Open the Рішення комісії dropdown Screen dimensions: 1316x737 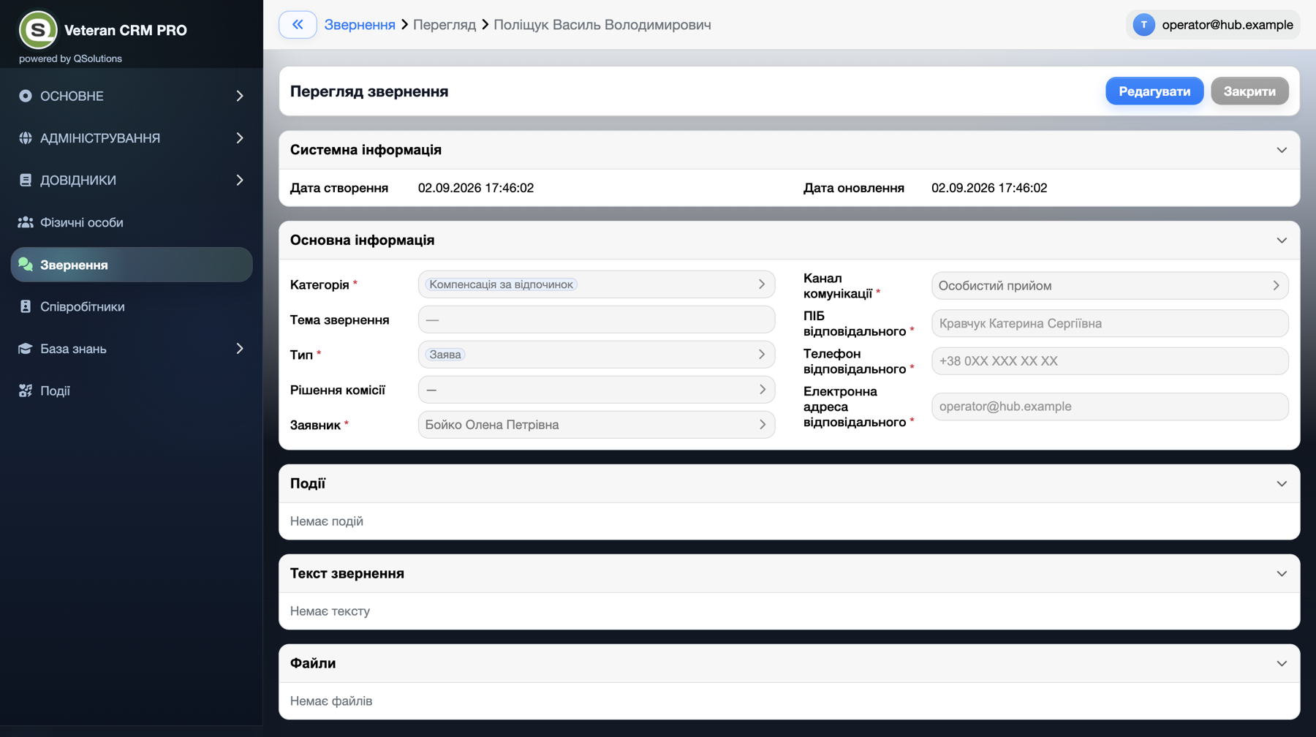597,390
